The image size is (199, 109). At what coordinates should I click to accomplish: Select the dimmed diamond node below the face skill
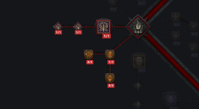point(138,85)
